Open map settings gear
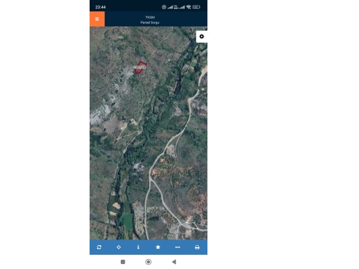Screen dimensions: 359x269 coord(201,37)
